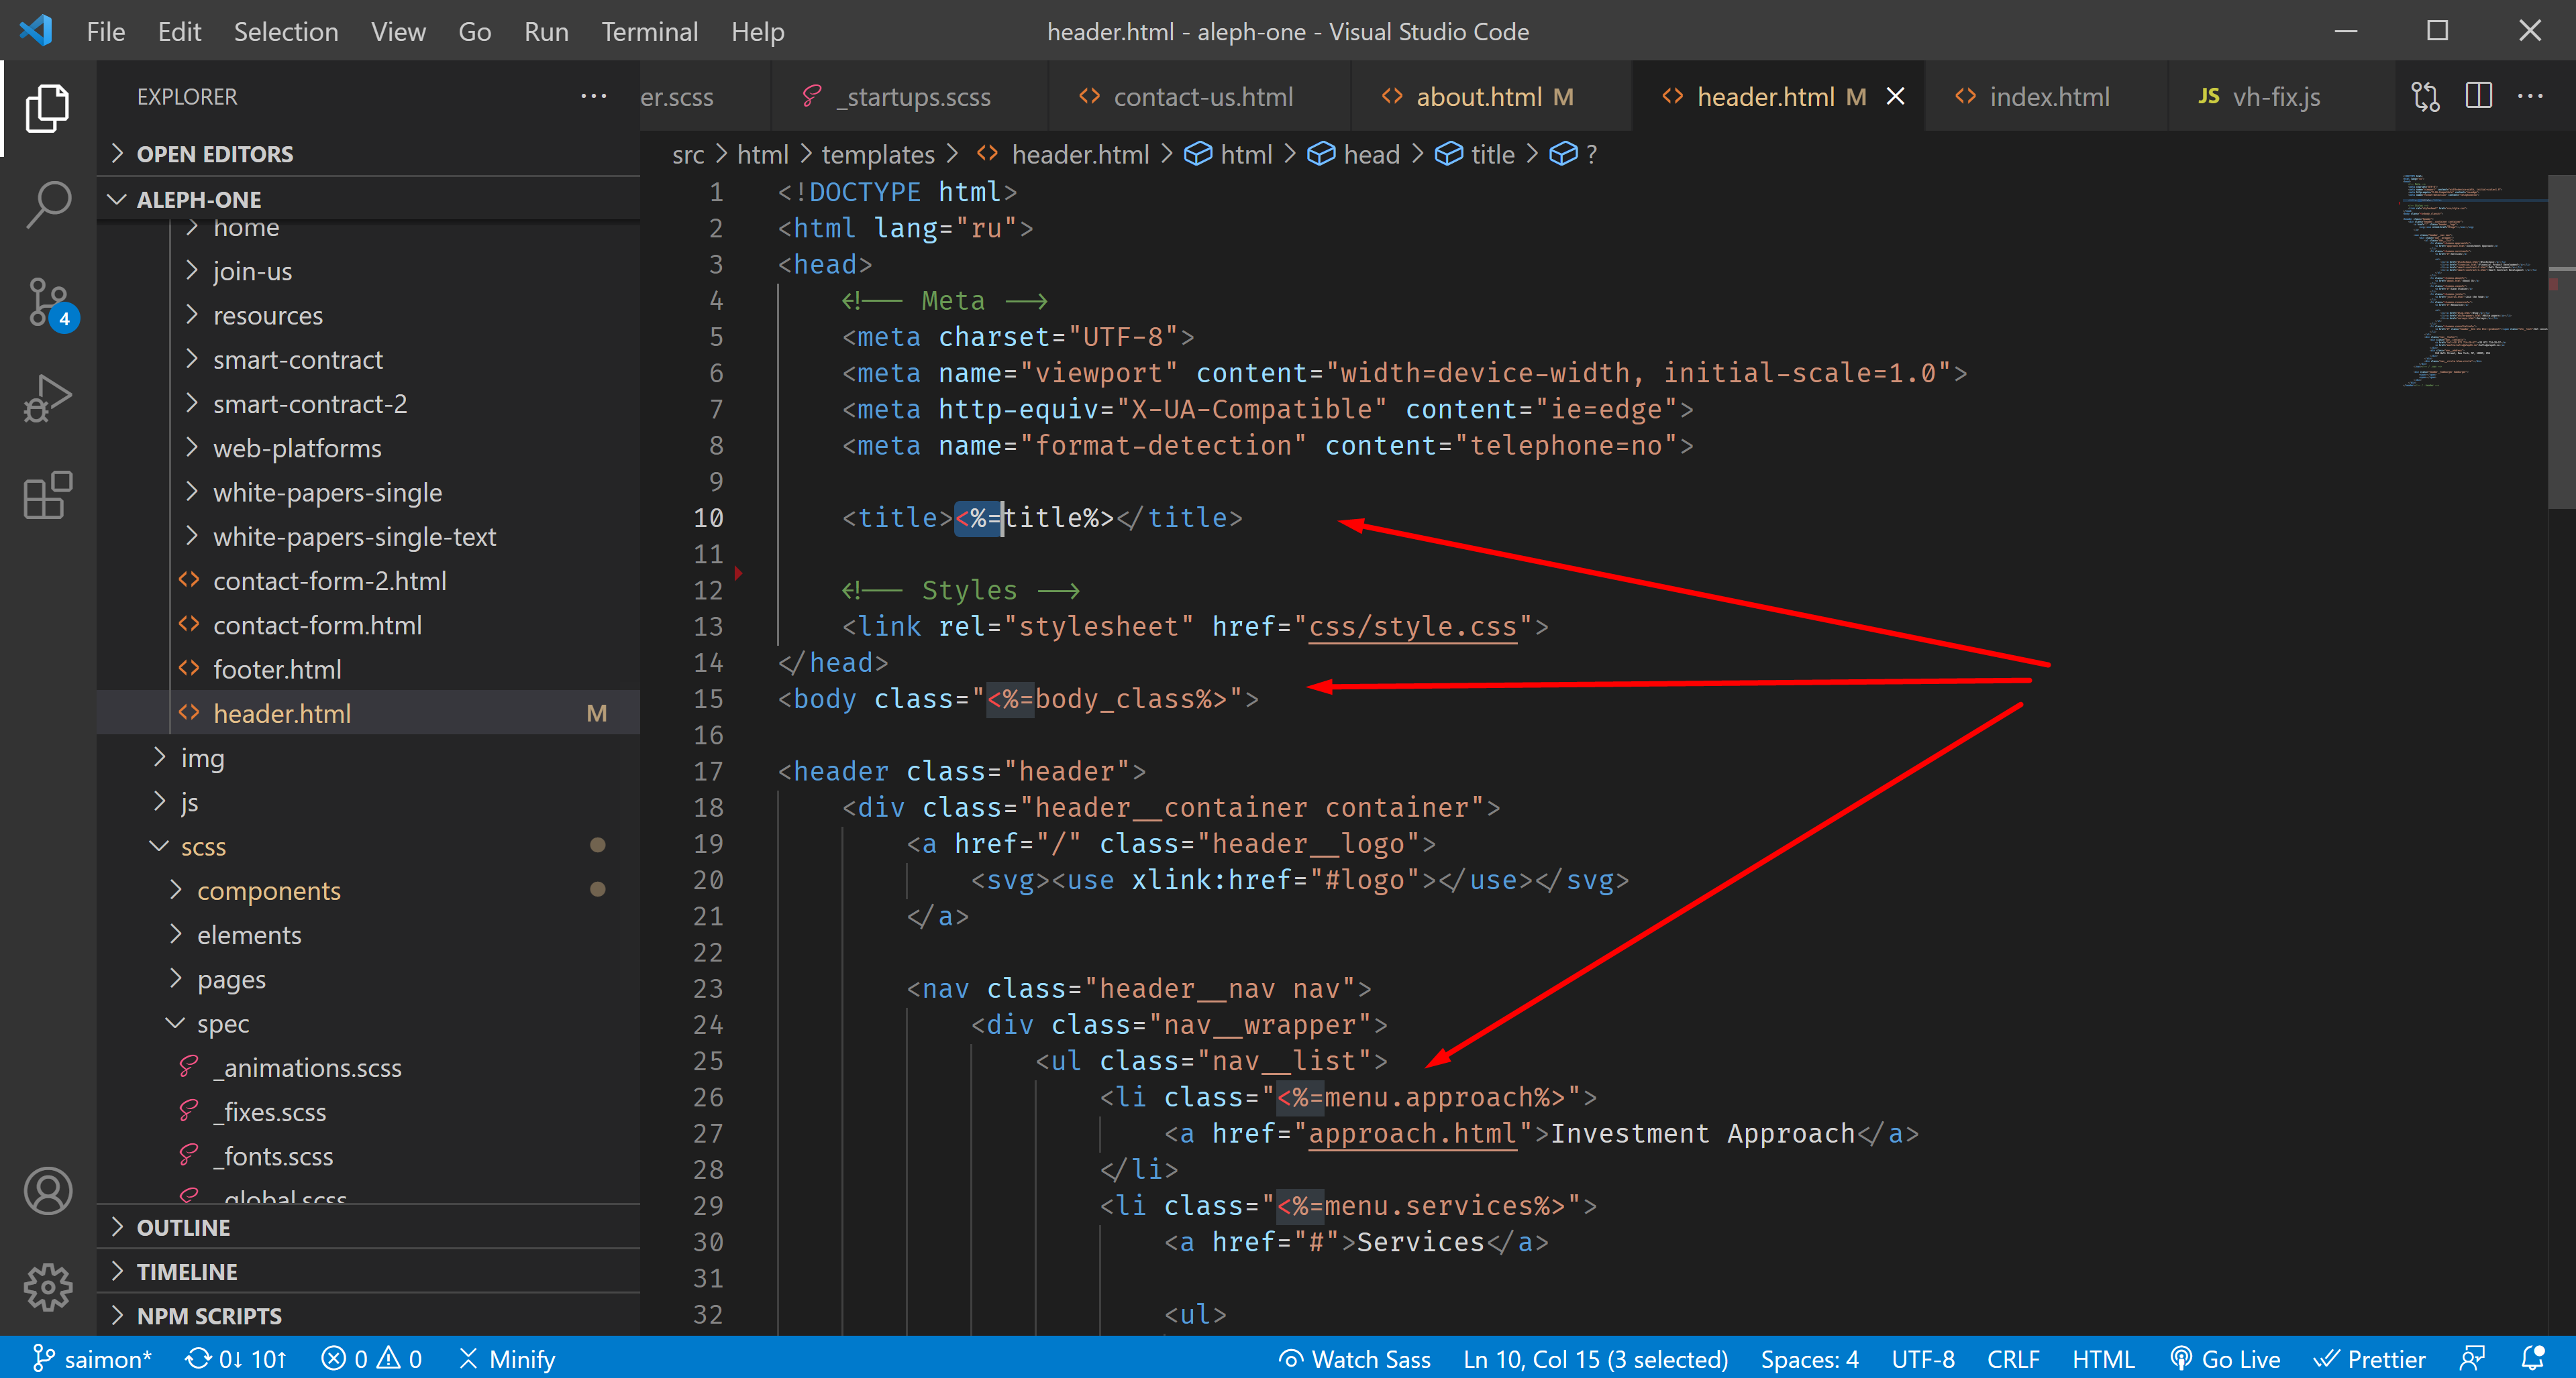Open the Search view in the sidebar
Viewport: 2576px width, 1378px height.
click(x=47, y=203)
